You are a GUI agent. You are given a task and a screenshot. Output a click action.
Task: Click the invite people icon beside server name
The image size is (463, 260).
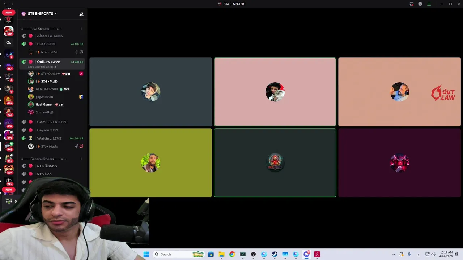pyautogui.click(x=81, y=14)
